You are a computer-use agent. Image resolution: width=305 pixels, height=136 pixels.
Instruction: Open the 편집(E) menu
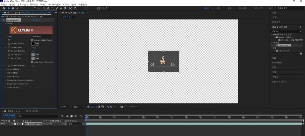tap(12, 4)
